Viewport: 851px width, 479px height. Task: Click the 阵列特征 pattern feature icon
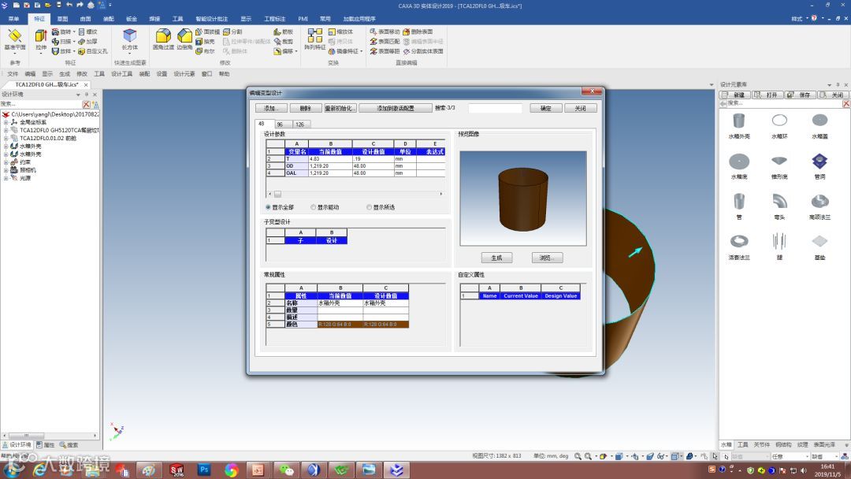point(314,36)
